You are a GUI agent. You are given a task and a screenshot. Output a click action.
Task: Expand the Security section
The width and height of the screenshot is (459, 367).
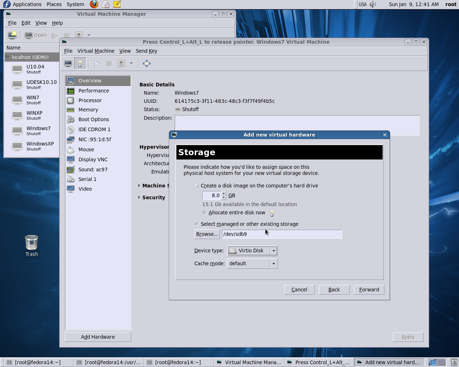tap(139, 197)
